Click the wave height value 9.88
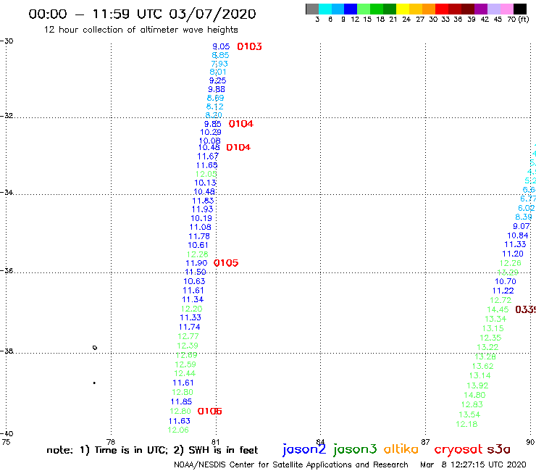The width and height of the screenshot is (536, 471). [x=217, y=89]
